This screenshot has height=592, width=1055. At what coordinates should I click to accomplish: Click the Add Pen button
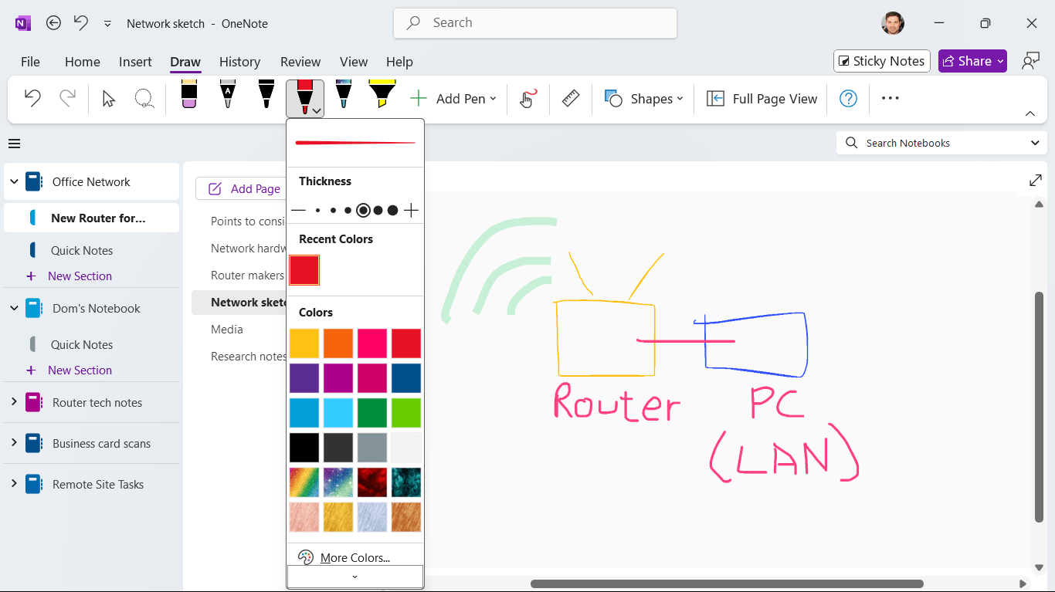point(455,98)
